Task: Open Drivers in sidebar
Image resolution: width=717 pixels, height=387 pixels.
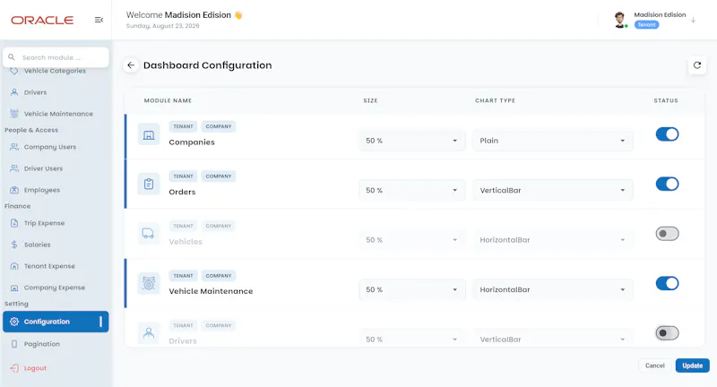Action: (56, 92)
